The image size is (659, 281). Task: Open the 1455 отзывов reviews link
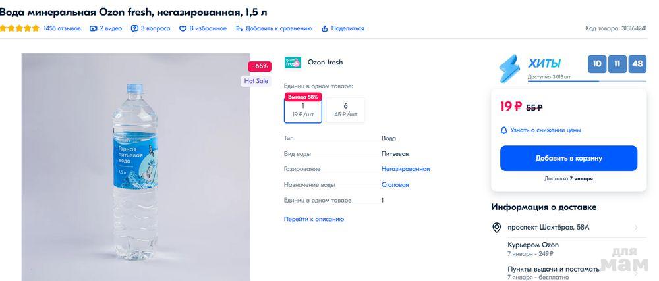point(62,28)
